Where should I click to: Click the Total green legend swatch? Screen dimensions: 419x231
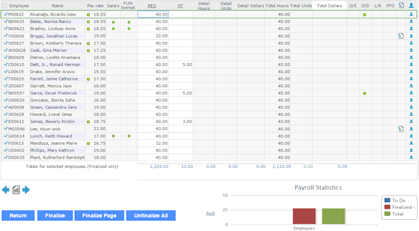point(387,214)
